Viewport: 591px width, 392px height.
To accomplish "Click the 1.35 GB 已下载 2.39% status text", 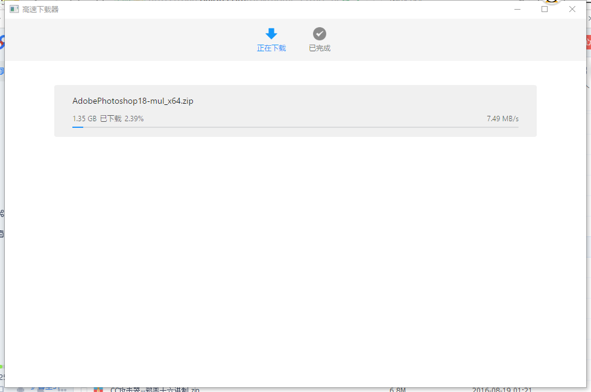I will [108, 119].
